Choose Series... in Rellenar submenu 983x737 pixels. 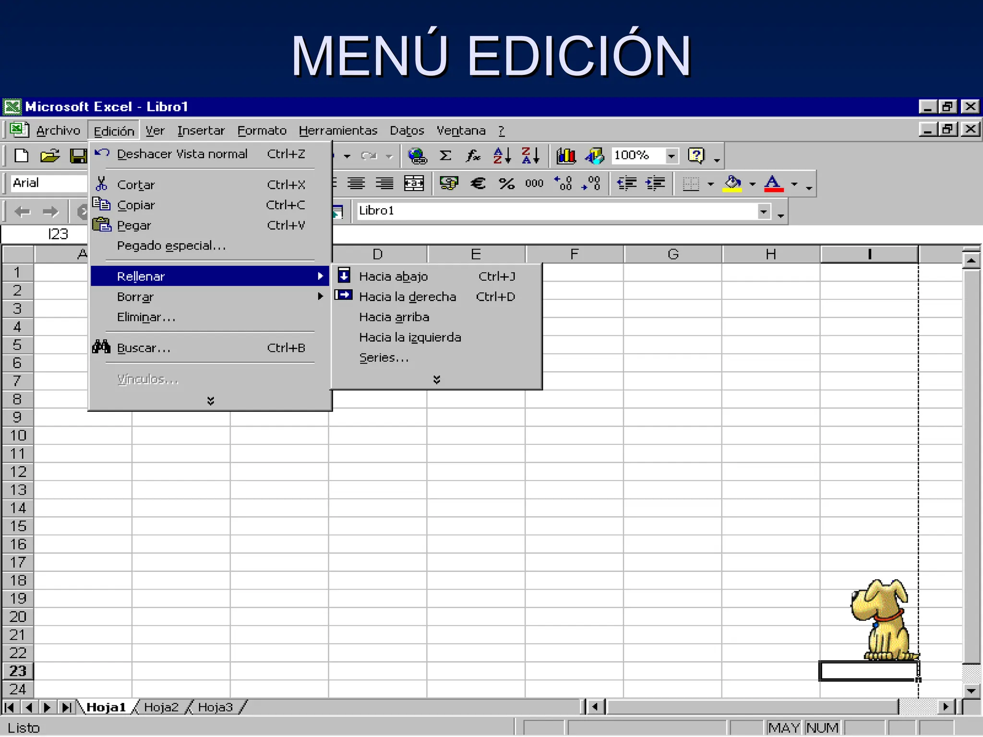tap(436, 357)
